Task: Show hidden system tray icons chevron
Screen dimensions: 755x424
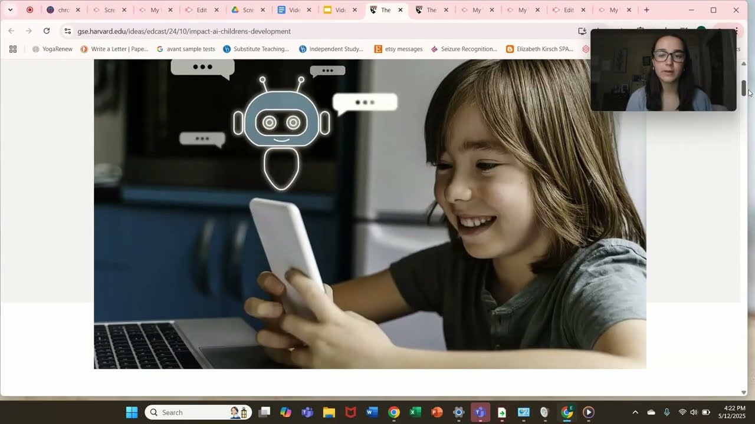Action: [x=635, y=412]
